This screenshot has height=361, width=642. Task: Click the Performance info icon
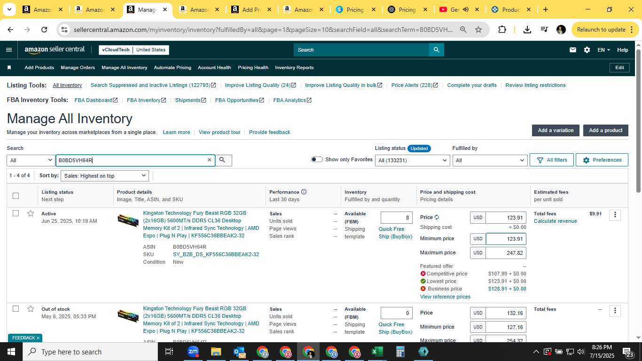point(304,192)
